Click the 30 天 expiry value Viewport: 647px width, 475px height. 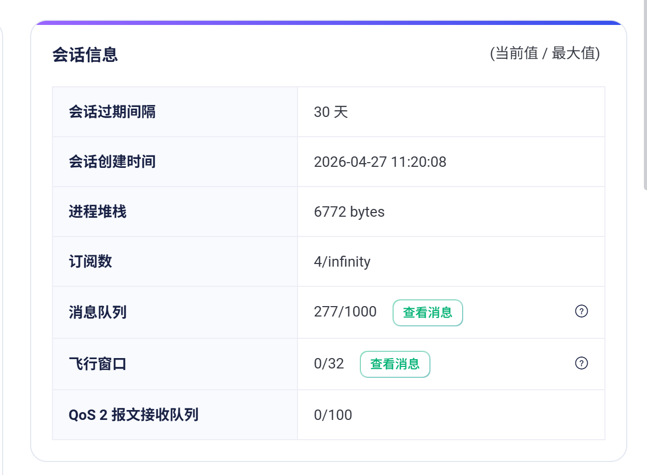pos(331,112)
